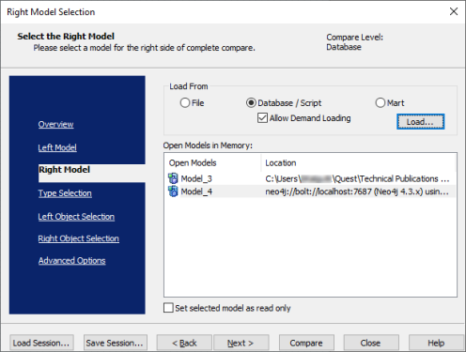Image resolution: width=466 pixels, height=352 pixels.
Task: Select the Database / Script radio option
Action: [x=251, y=102]
